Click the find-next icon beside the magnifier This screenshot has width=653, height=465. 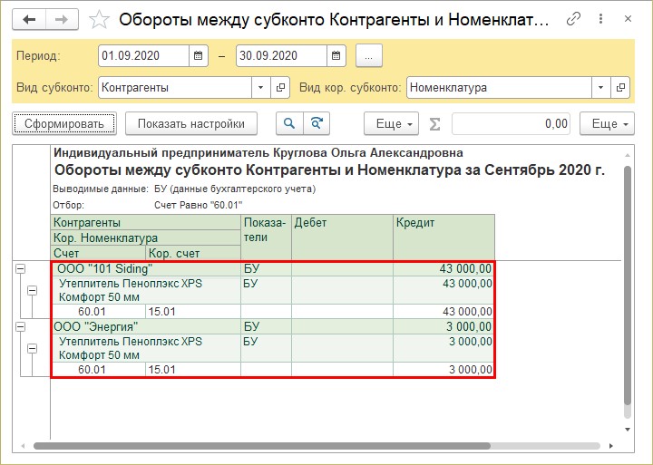tap(316, 123)
